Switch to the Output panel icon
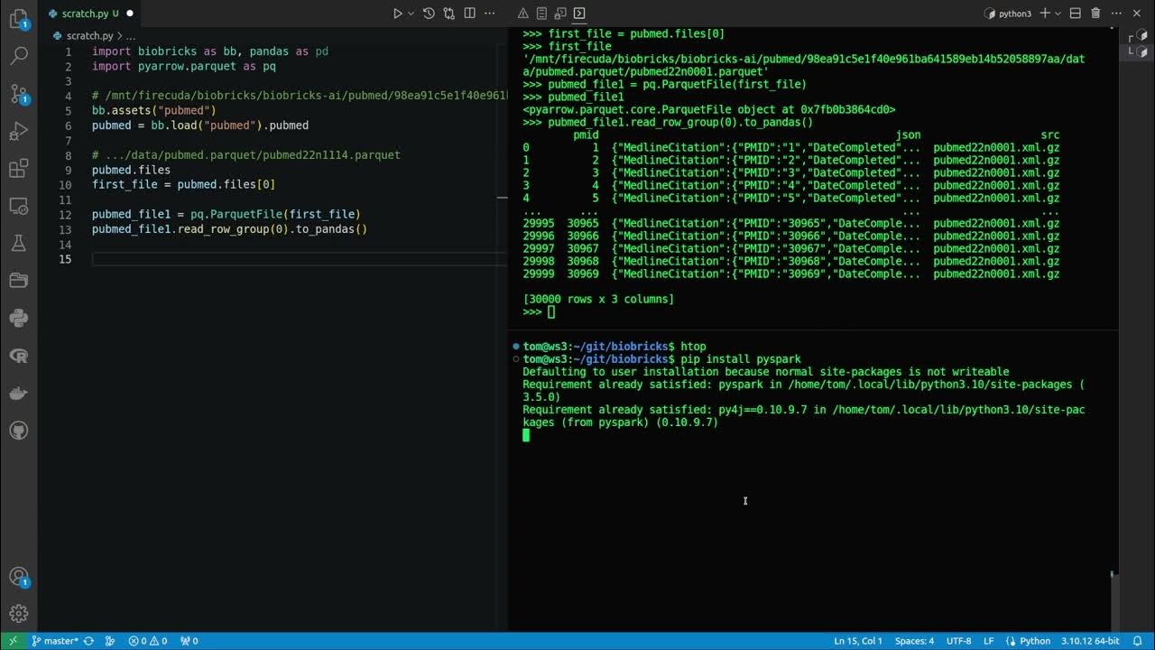Viewport: 1155px width, 650px height. [x=541, y=14]
